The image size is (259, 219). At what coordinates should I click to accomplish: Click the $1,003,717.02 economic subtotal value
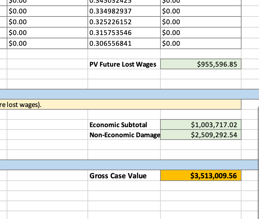(201, 125)
